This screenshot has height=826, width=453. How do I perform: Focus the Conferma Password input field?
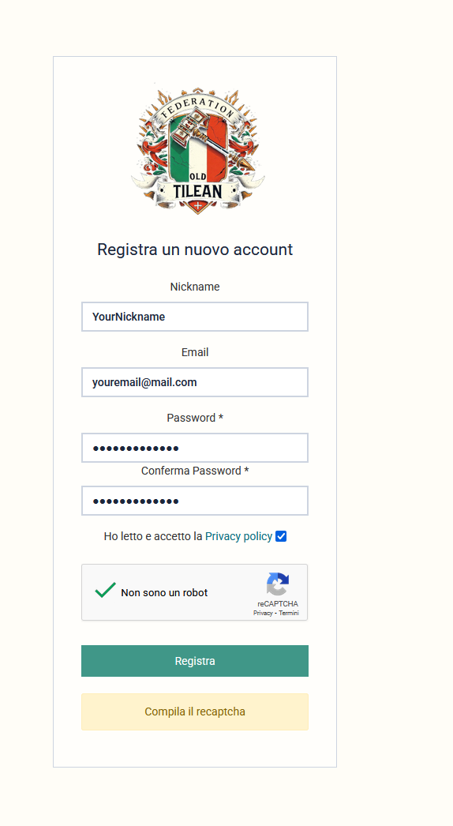pos(195,501)
